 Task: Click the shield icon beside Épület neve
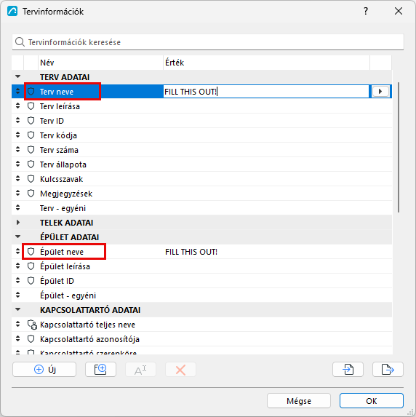(31, 252)
